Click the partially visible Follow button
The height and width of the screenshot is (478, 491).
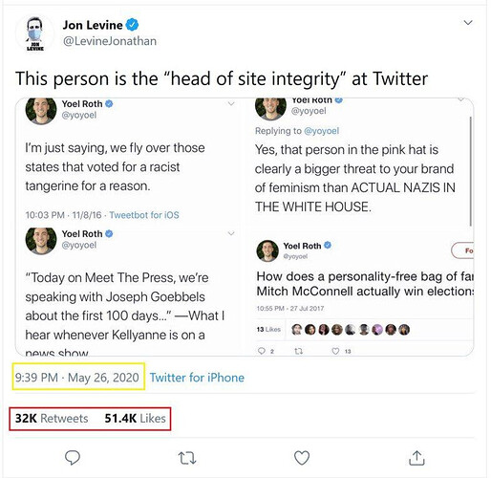[462, 250]
